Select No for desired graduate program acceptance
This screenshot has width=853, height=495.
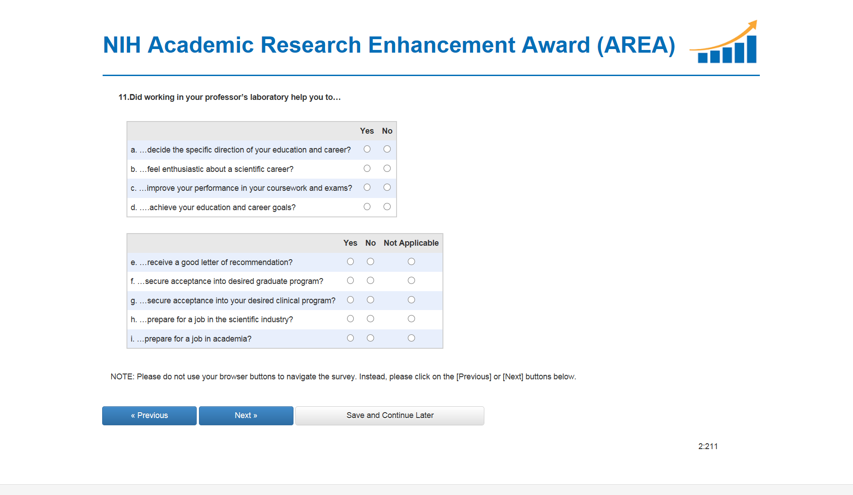click(370, 281)
